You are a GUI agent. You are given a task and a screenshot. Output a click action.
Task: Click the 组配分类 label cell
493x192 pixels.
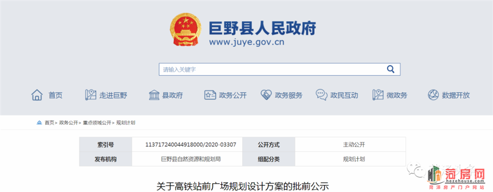click(x=269, y=159)
